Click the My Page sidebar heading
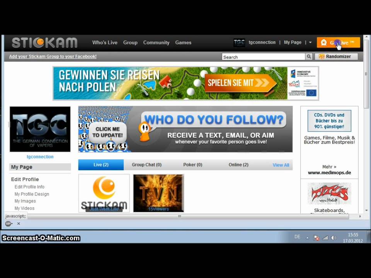371x278 pixels. click(40, 167)
